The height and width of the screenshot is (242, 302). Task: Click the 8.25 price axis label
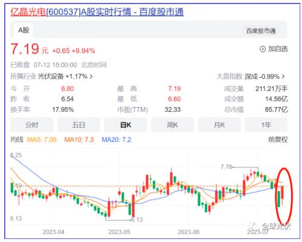[x=16, y=155]
